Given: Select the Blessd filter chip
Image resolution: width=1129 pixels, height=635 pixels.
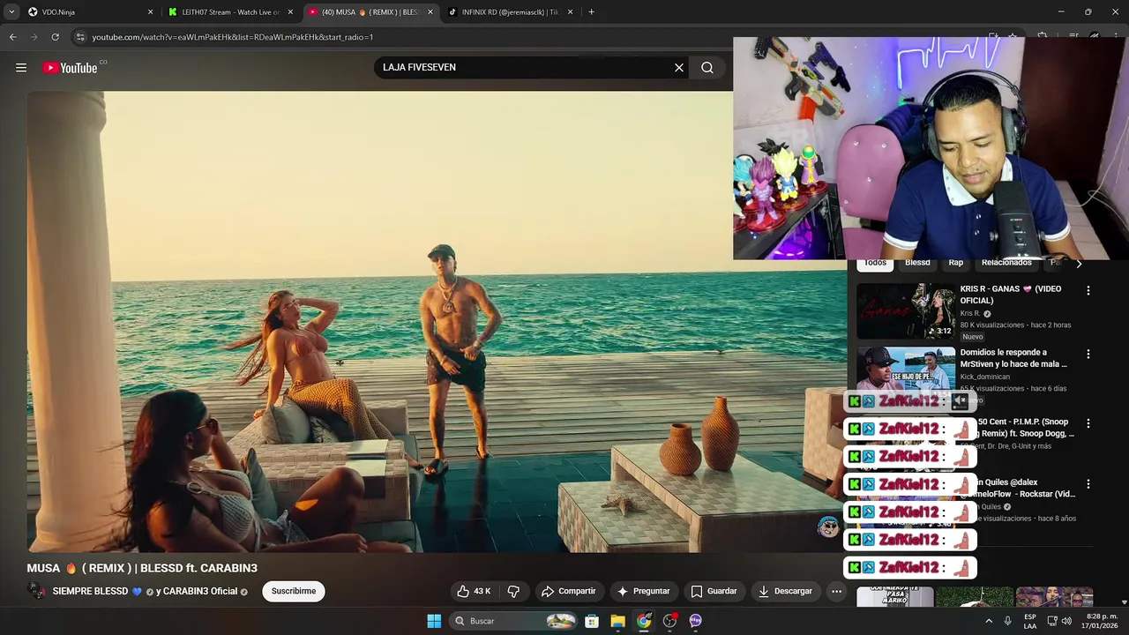Looking at the screenshot, I should [917, 263].
